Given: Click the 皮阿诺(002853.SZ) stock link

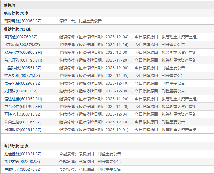Looking at the screenshot, I should pos(21,91).
